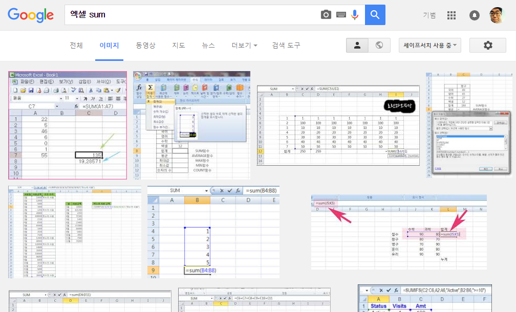
Task: Open 검색 도구 options
Action: 286,46
